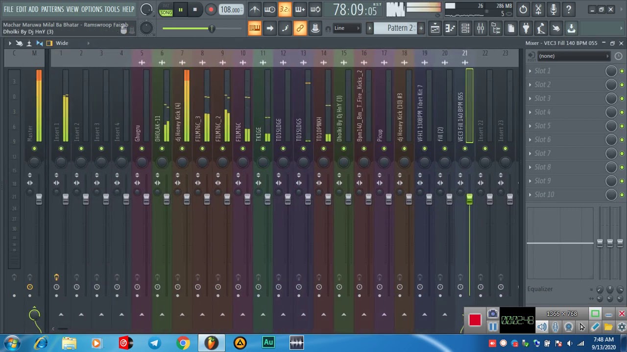Open the ADD menu

(x=33, y=9)
